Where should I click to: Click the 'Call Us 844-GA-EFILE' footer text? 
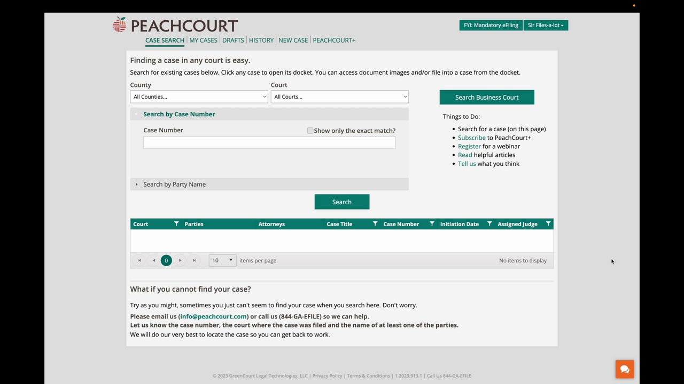click(449, 375)
